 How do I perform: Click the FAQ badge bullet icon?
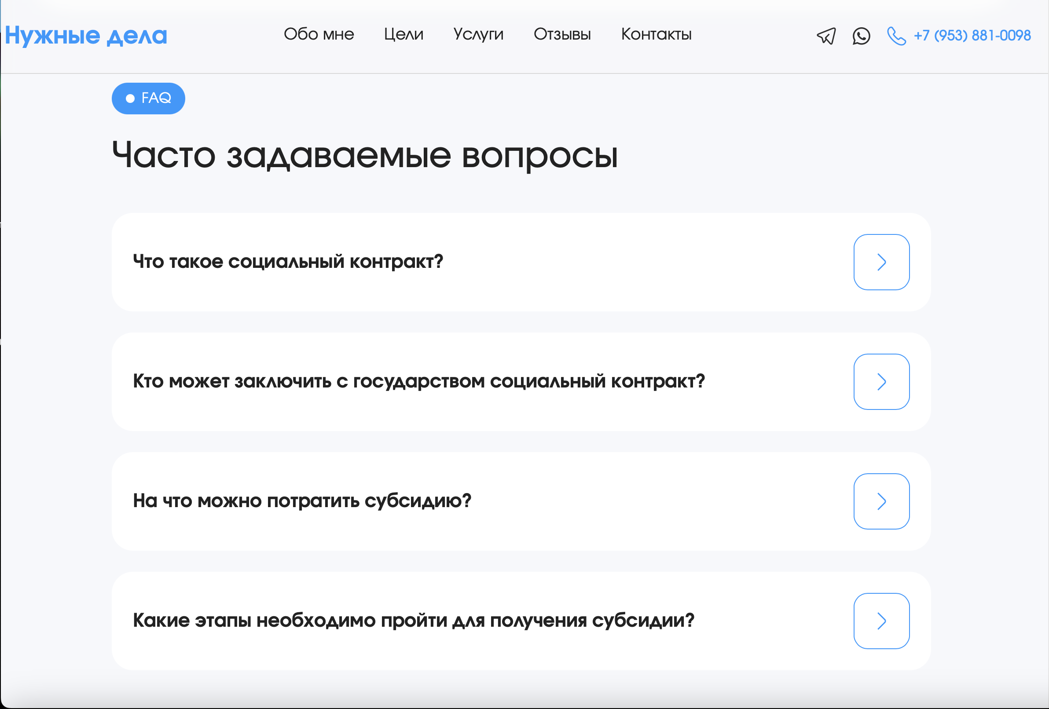[130, 98]
